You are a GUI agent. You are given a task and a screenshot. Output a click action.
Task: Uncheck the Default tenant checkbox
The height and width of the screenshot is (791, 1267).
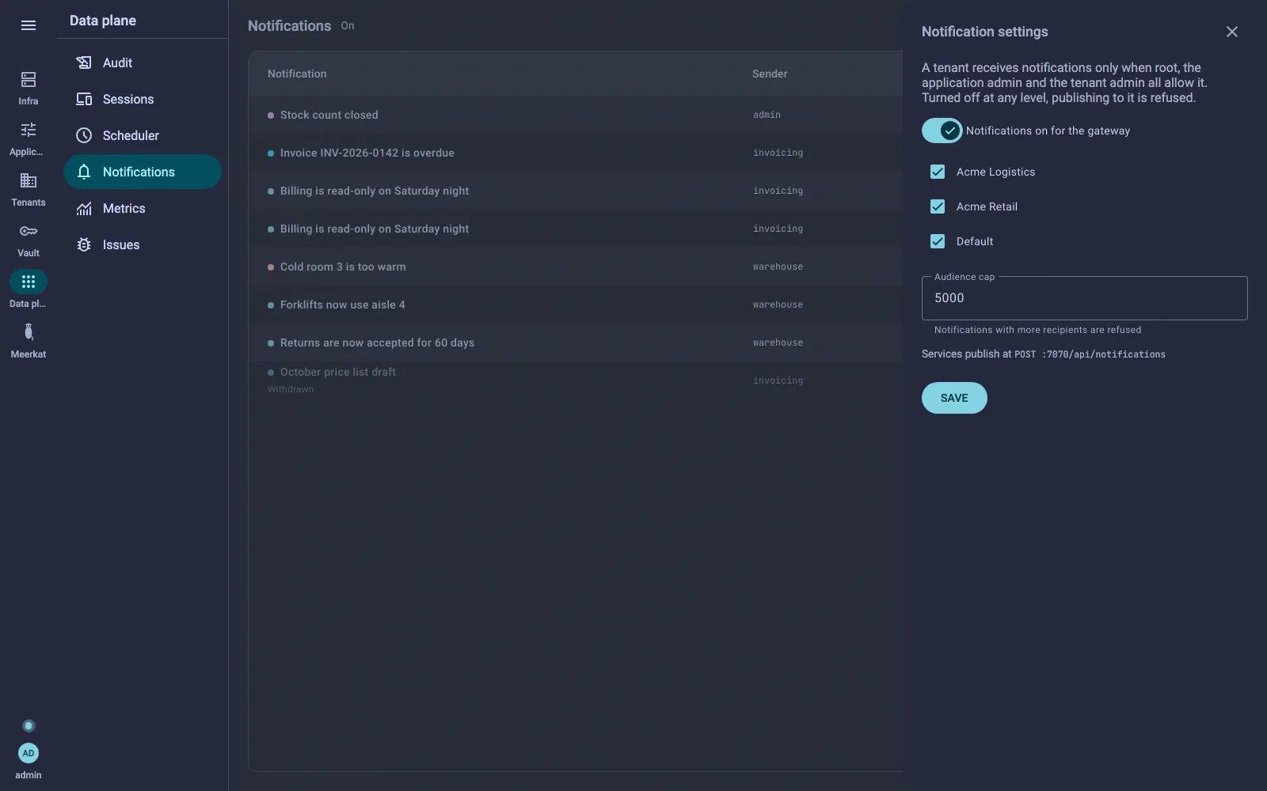pos(938,241)
